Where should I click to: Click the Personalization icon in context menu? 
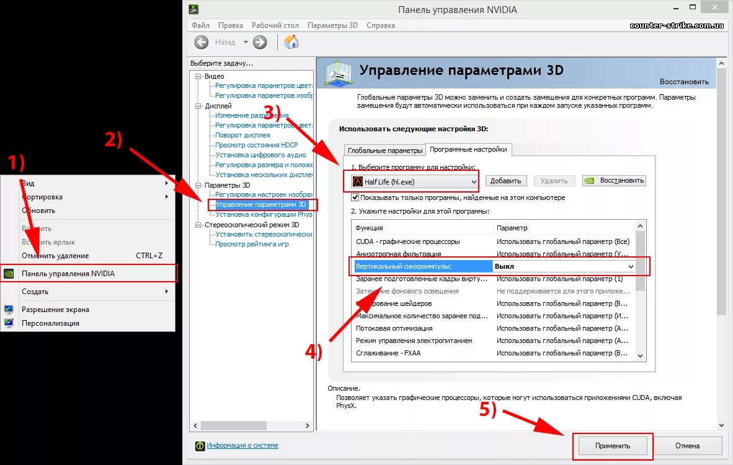(9, 323)
